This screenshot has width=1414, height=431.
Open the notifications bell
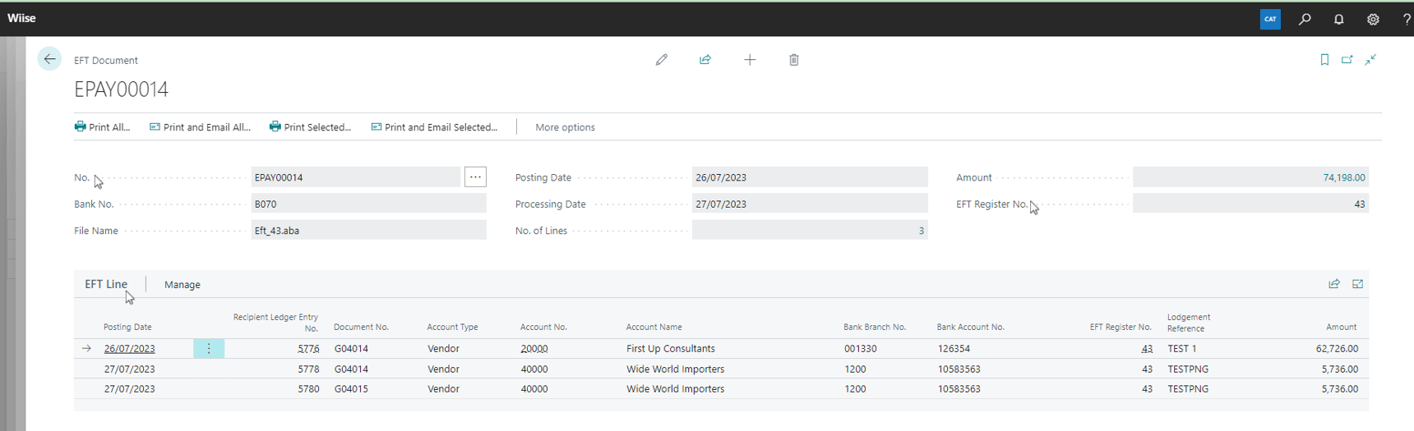tap(1339, 19)
